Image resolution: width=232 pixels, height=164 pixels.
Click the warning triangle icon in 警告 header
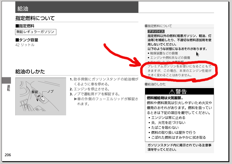coord(172,91)
